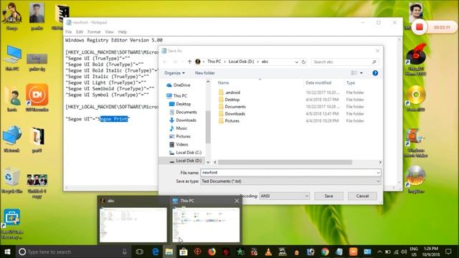Show hidden system tray icons
Screen dimensions: 459x258
pyautogui.click(x=379, y=252)
